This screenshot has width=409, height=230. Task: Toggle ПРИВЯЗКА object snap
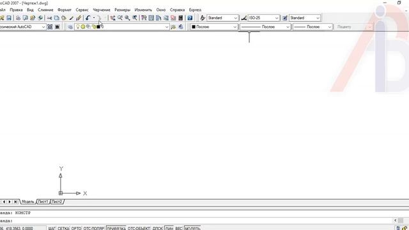(116, 228)
